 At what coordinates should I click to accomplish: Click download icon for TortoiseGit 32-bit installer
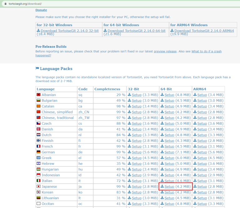38,31
